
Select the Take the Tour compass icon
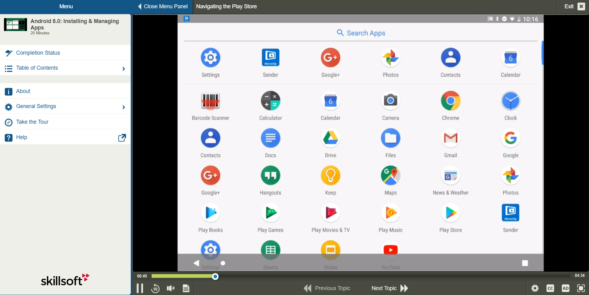[x=8, y=122]
